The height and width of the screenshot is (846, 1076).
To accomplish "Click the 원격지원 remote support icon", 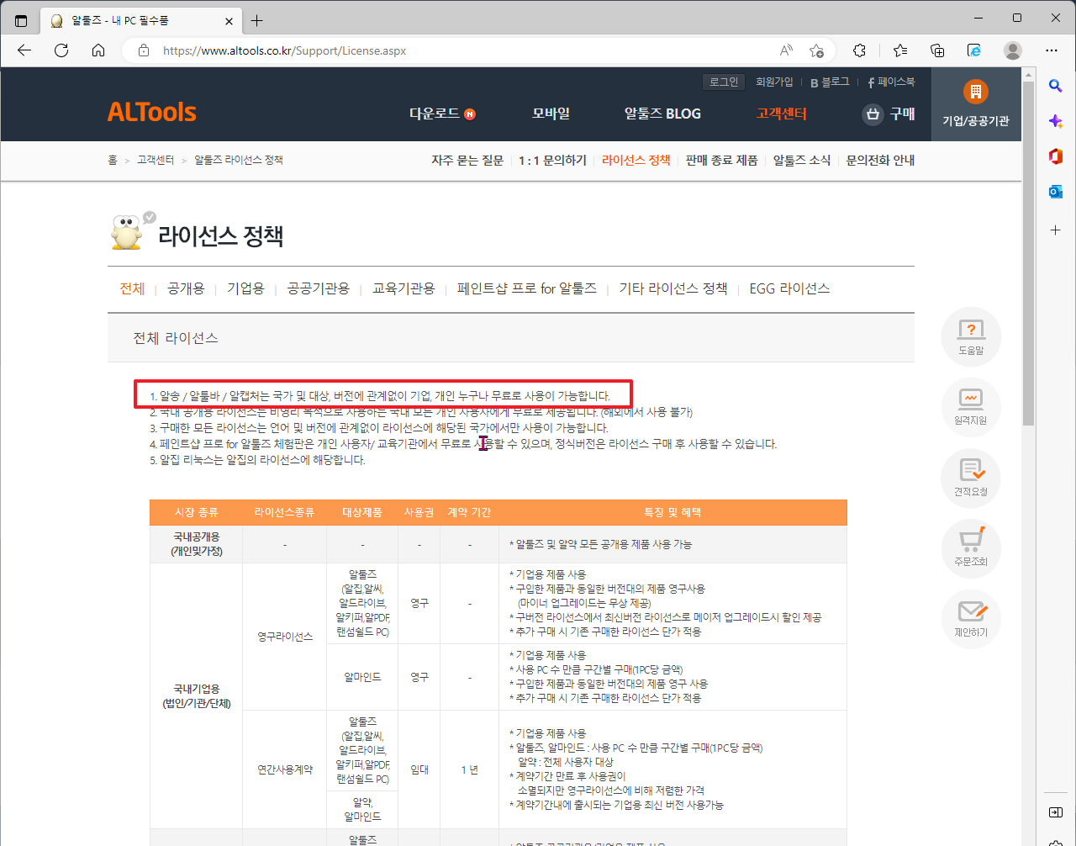I will (971, 408).
